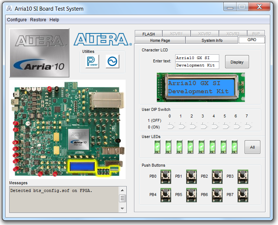Viewport: 278px width, 225px height.
Task: Click the All LEDs button
Action: pyautogui.click(x=252, y=147)
